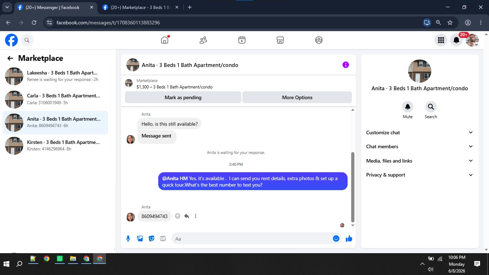Expand Customize chat section

tap(420, 132)
